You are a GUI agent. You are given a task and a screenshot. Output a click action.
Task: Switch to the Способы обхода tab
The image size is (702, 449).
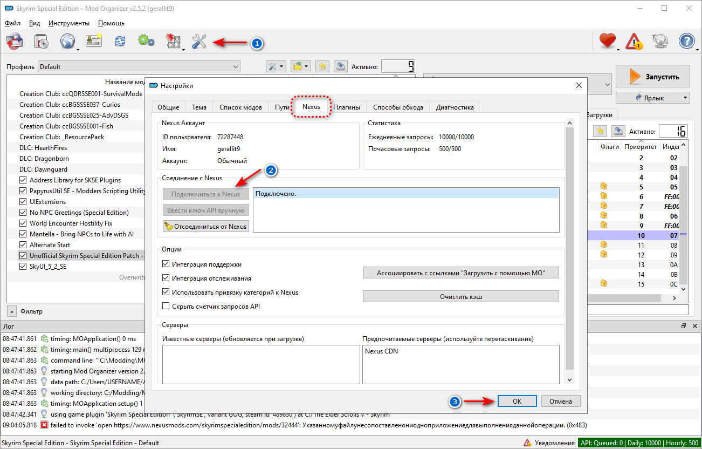pyautogui.click(x=398, y=107)
